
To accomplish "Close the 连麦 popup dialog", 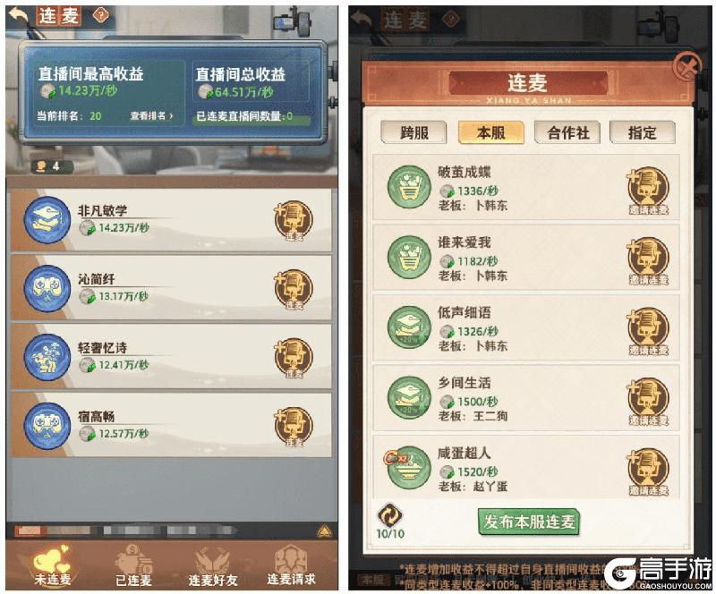I will click(x=687, y=68).
